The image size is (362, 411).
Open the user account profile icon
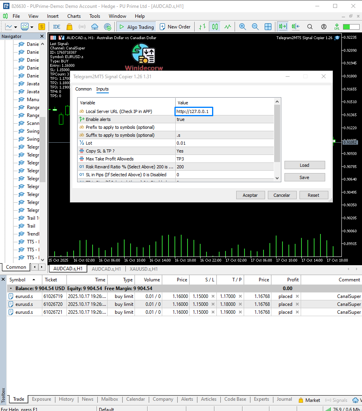pos(324,27)
